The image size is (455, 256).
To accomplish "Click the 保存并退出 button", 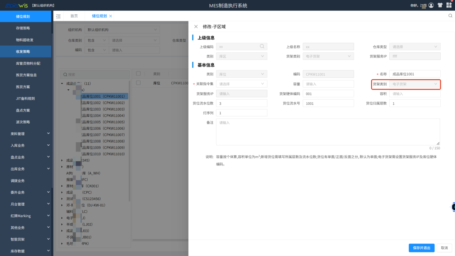I will [x=421, y=248].
